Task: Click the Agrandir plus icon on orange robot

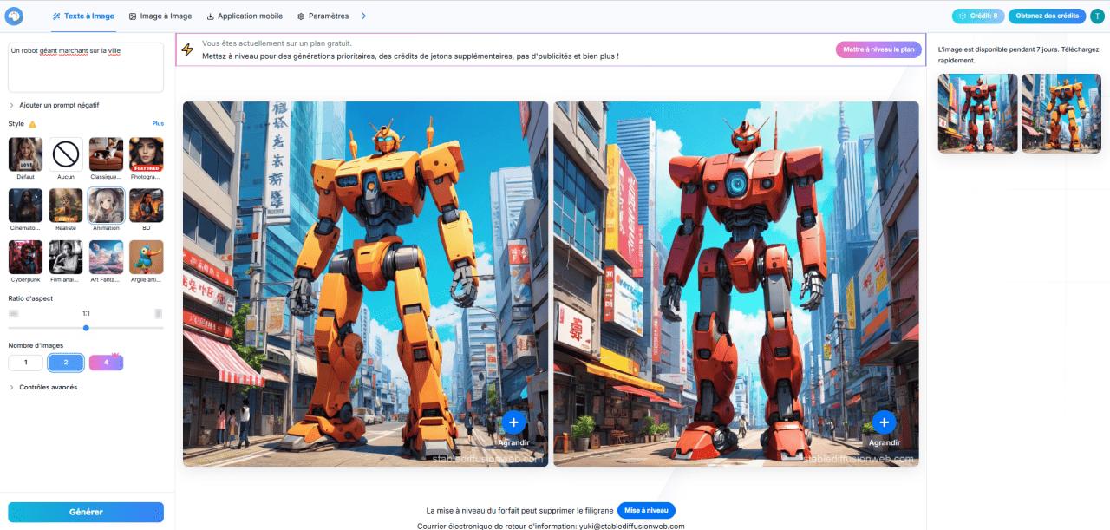Action: (513, 422)
